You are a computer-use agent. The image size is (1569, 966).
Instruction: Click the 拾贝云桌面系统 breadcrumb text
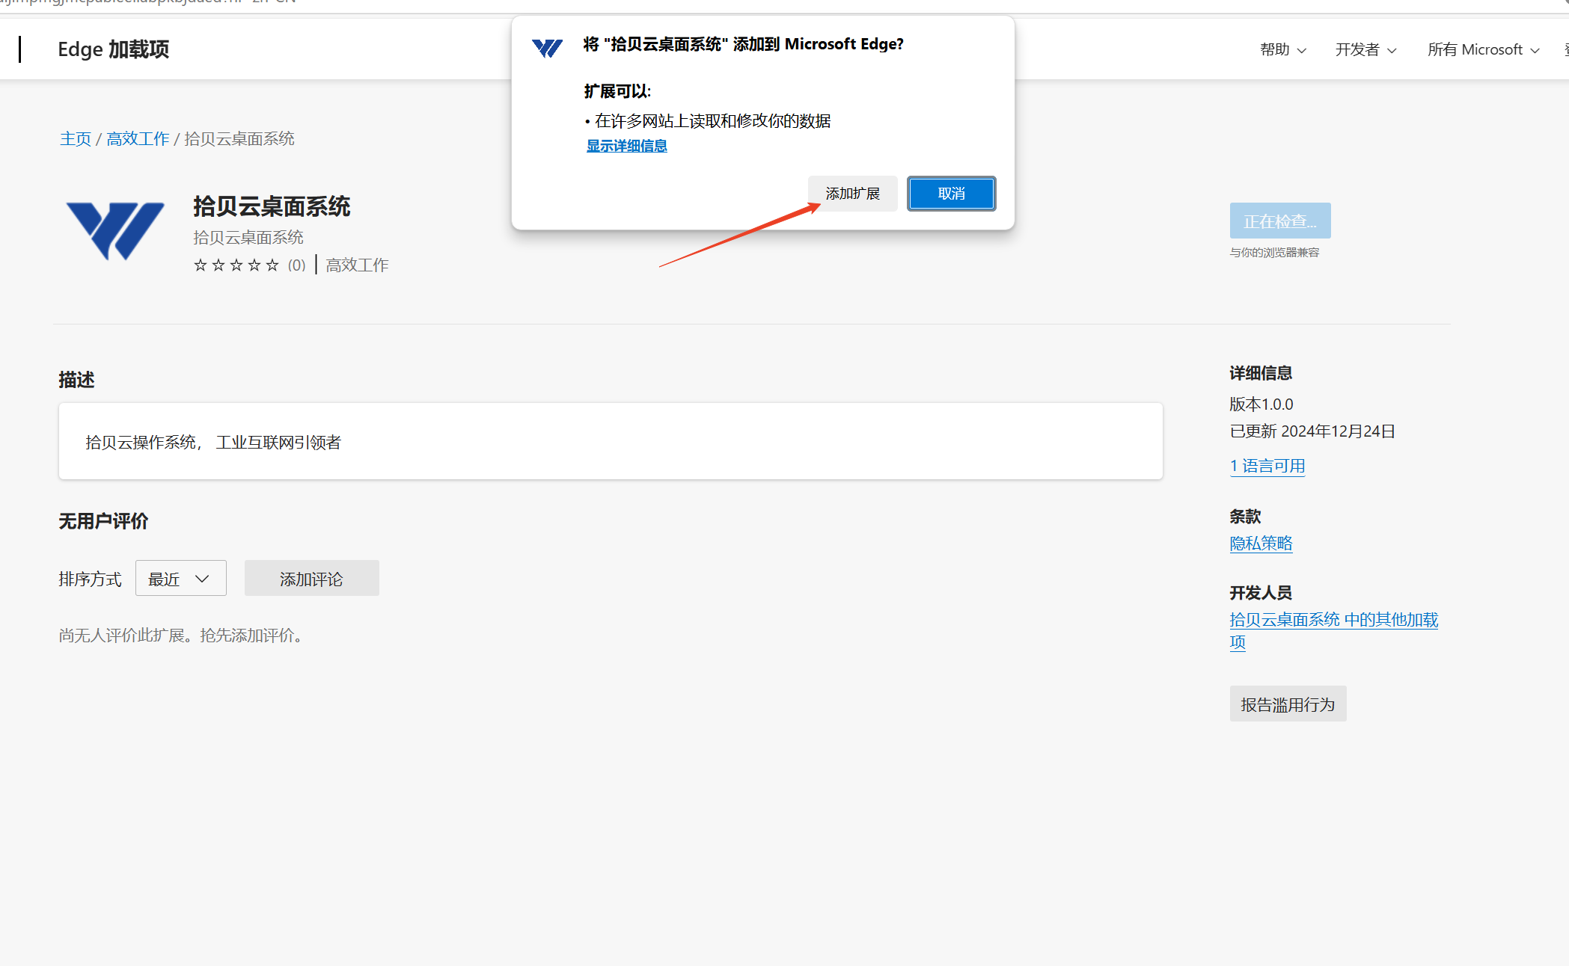pyautogui.click(x=239, y=139)
